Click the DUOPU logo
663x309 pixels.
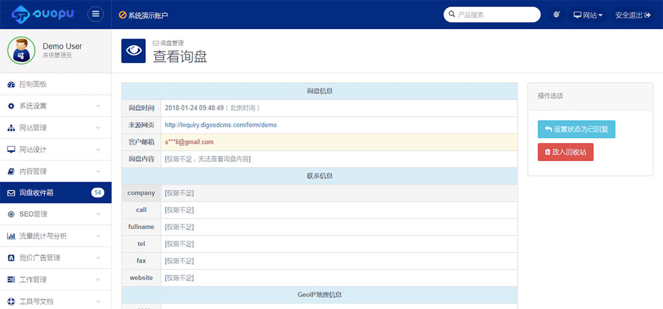pos(43,14)
